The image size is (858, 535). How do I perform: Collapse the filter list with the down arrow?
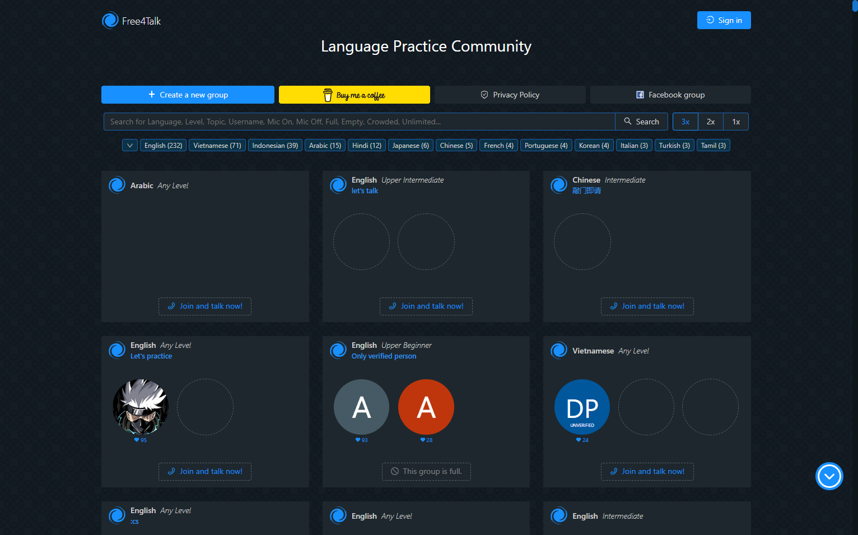(x=129, y=145)
